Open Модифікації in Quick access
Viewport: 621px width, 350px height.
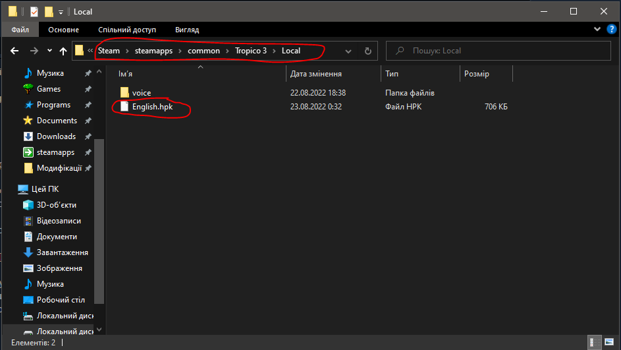pos(59,168)
